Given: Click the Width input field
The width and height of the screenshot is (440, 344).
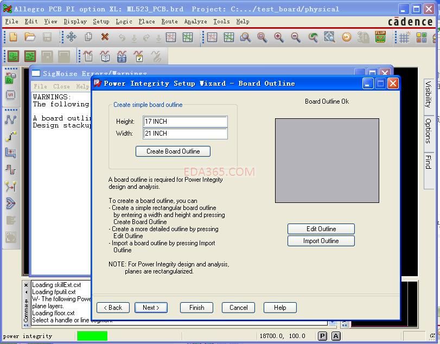Looking at the screenshot, I should (185, 133).
